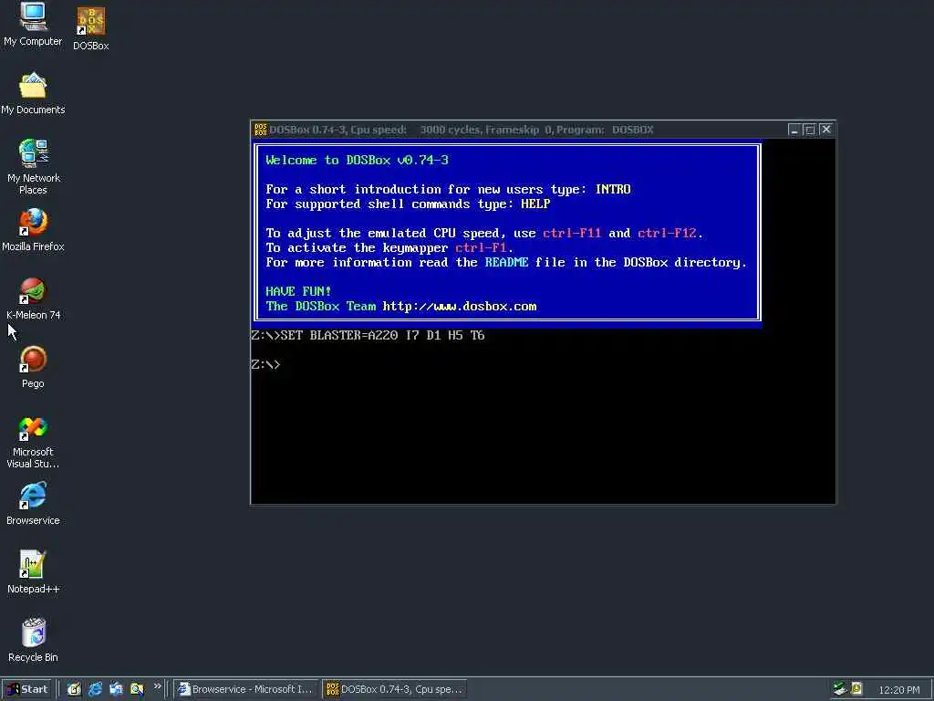Click the INTRO keyword in DOSBox banner

tap(613, 189)
